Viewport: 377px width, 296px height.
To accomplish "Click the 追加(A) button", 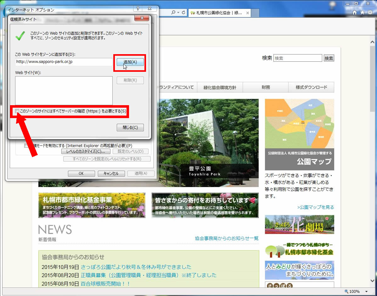I will 130,62.
